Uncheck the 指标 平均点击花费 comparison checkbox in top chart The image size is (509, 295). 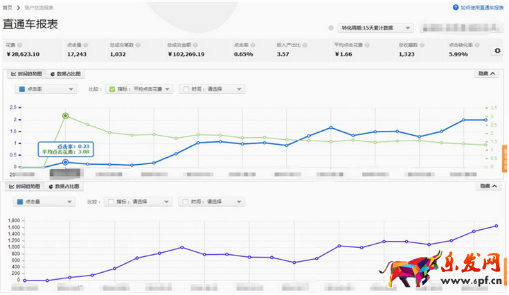click(x=112, y=89)
